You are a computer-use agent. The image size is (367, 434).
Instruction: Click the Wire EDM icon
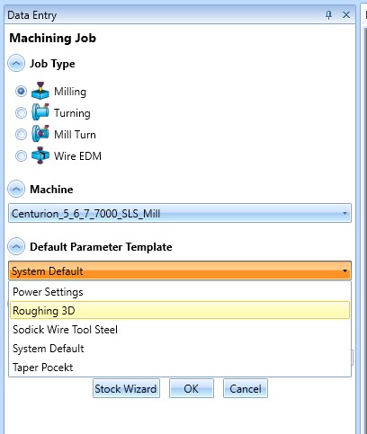[40, 155]
